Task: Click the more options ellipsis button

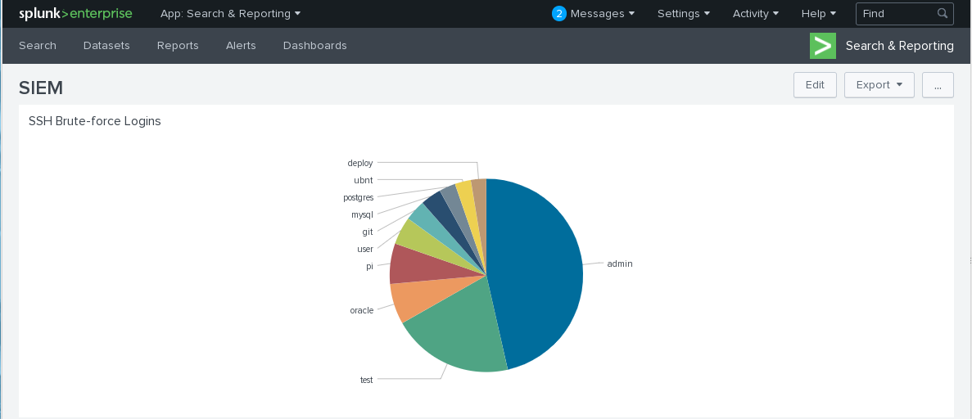Action: (x=938, y=85)
